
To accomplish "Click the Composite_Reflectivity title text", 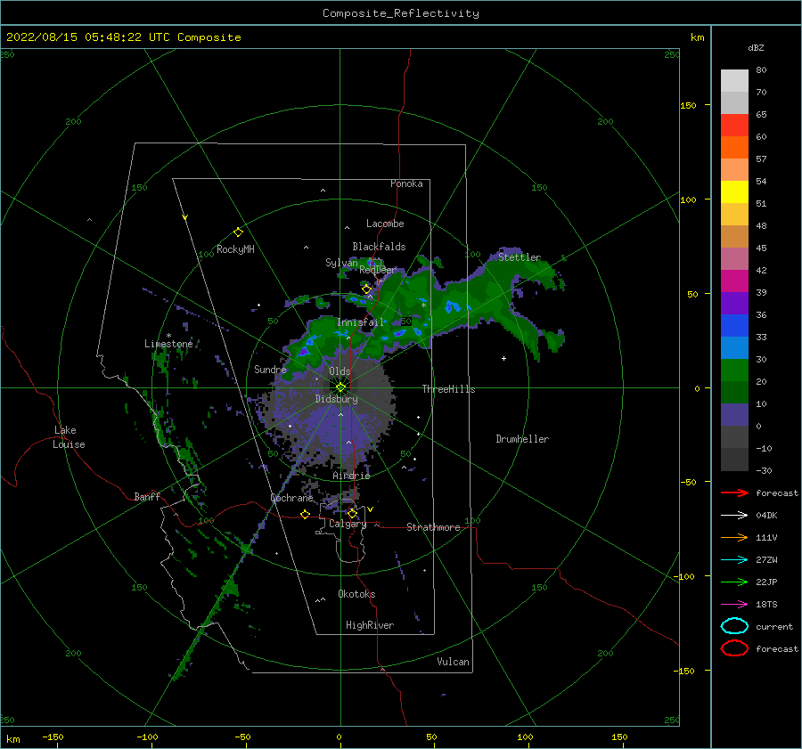I will (401, 13).
